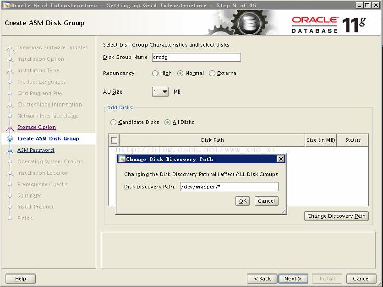The height and width of the screenshot is (287, 383).
Task: Open Help for the installer
Action: (x=20, y=279)
